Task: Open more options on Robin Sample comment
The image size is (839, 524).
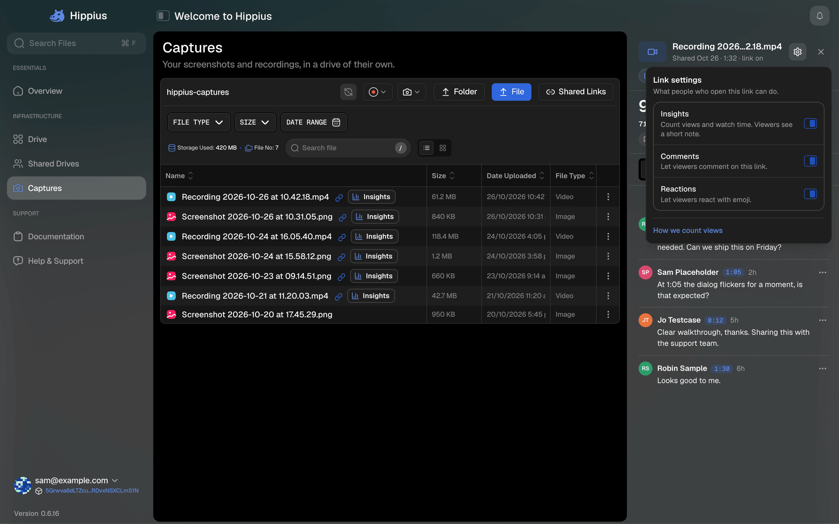Action: point(823,368)
